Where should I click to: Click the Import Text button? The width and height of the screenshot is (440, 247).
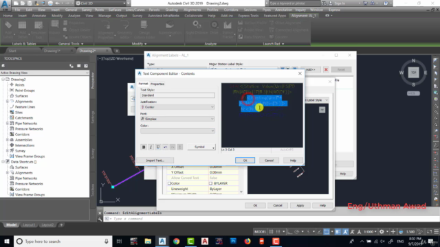coord(155,160)
